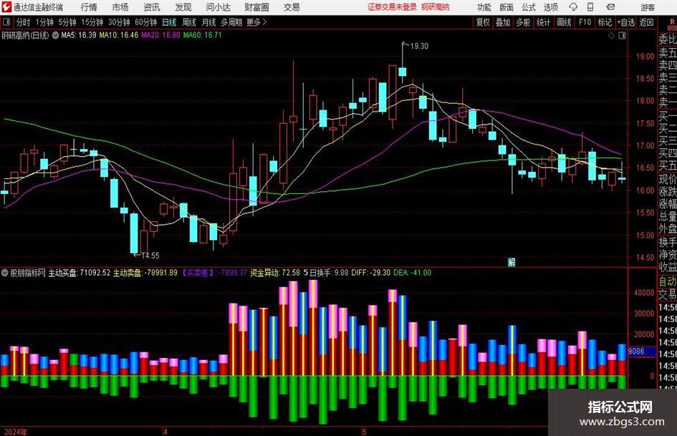This screenshot has width=677, height=436.
Task: Switch to 周线 weekly tab
Action: [x=189, y=22]
